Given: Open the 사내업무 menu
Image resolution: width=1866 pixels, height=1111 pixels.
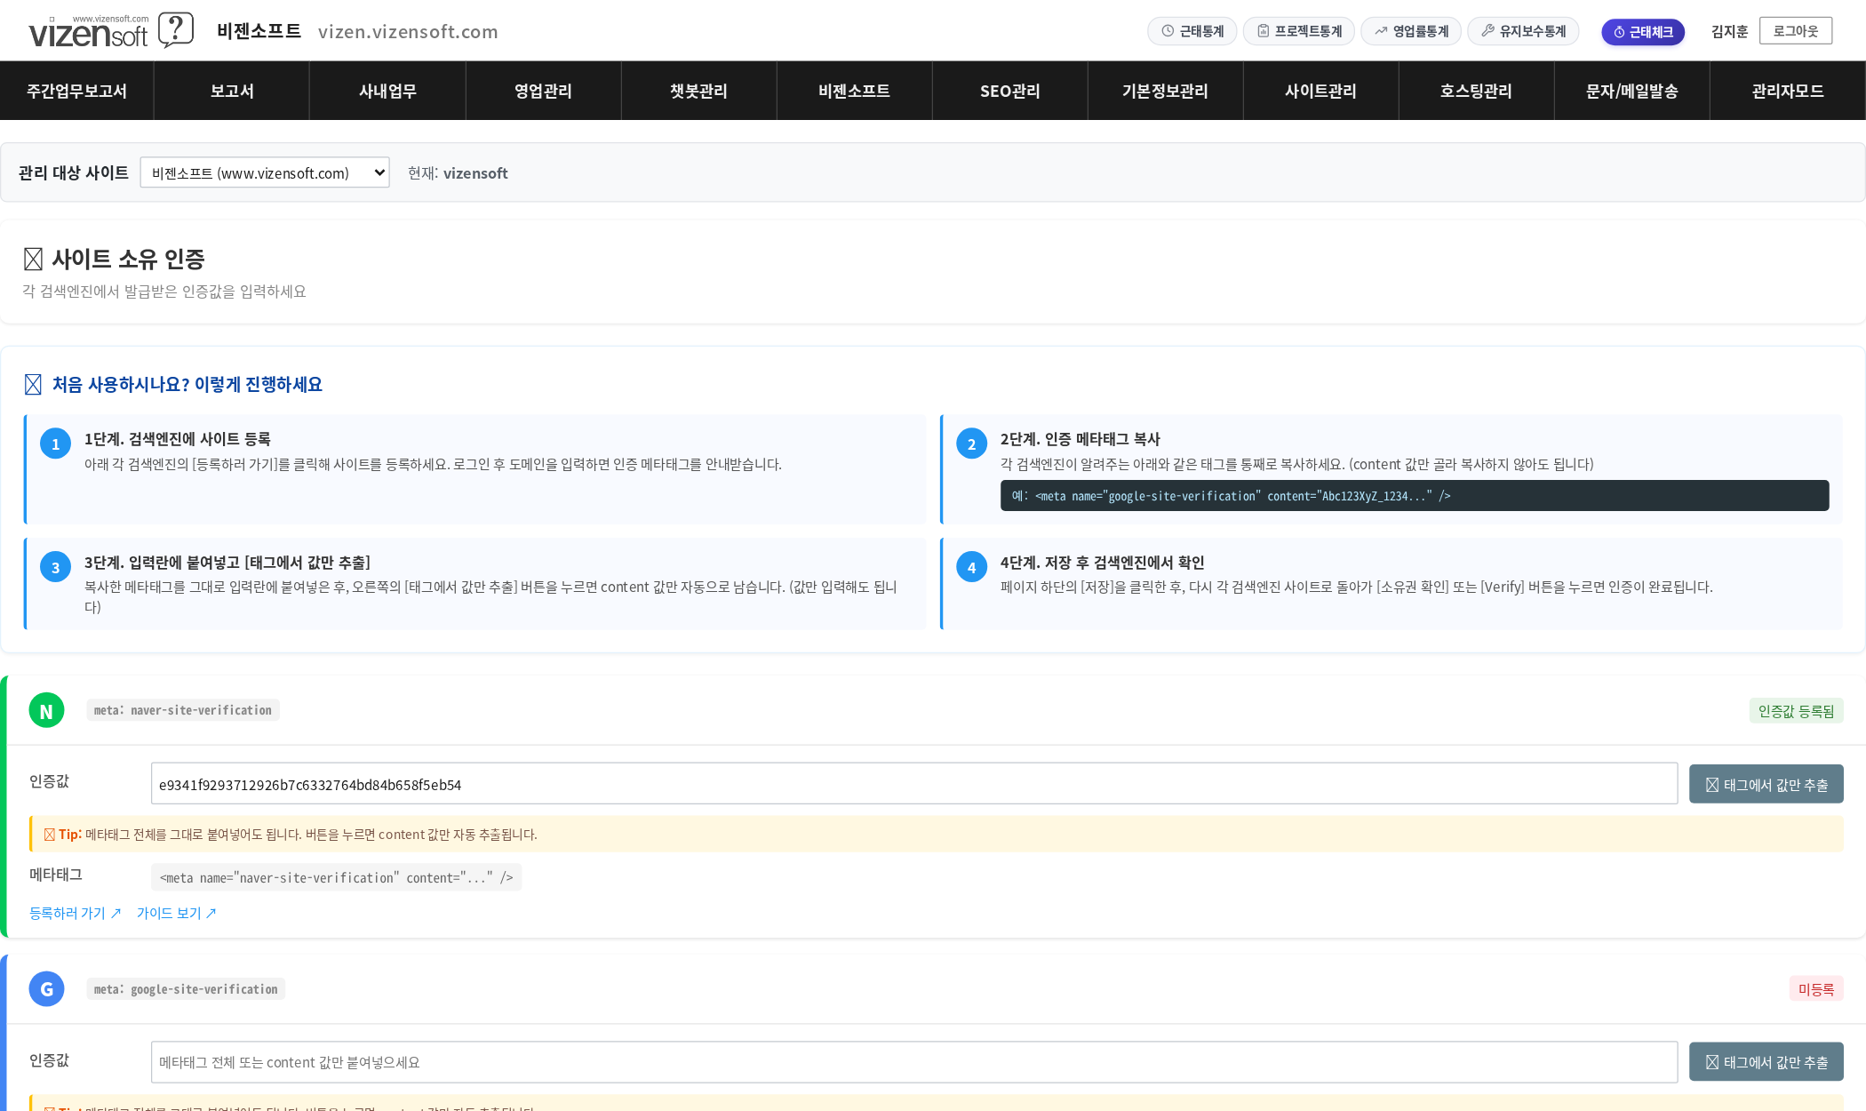Looking at the screenshot, I should [387, 91].
